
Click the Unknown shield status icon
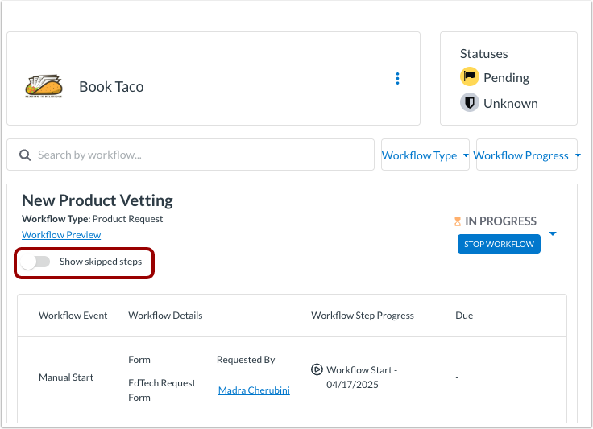click(x=469, y=103)
